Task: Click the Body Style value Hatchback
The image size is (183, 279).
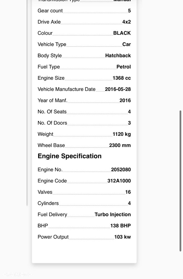Action: click(118, 56)
